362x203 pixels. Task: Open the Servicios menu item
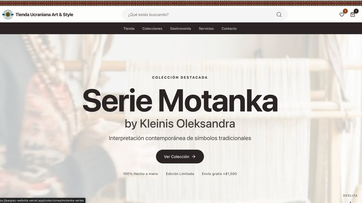point(206,28)
